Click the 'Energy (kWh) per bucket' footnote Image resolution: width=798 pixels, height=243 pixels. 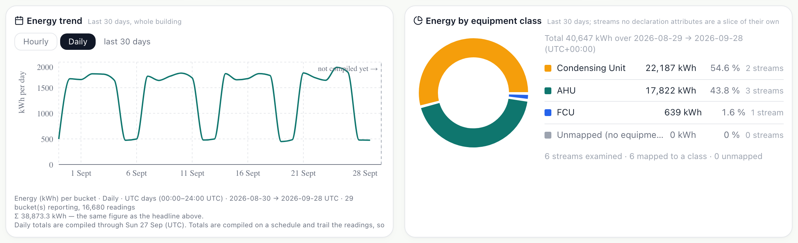(x=184, y=203)
